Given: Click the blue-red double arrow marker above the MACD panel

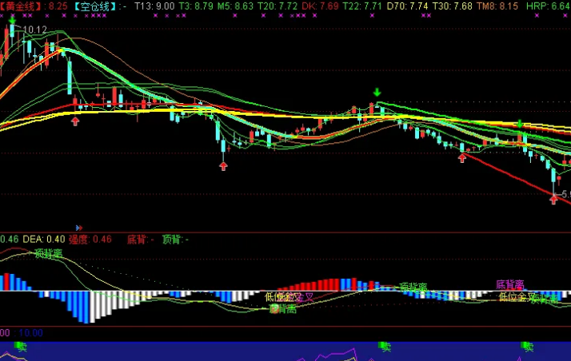Looking at the screenshot, I should (x=79, y=228).
